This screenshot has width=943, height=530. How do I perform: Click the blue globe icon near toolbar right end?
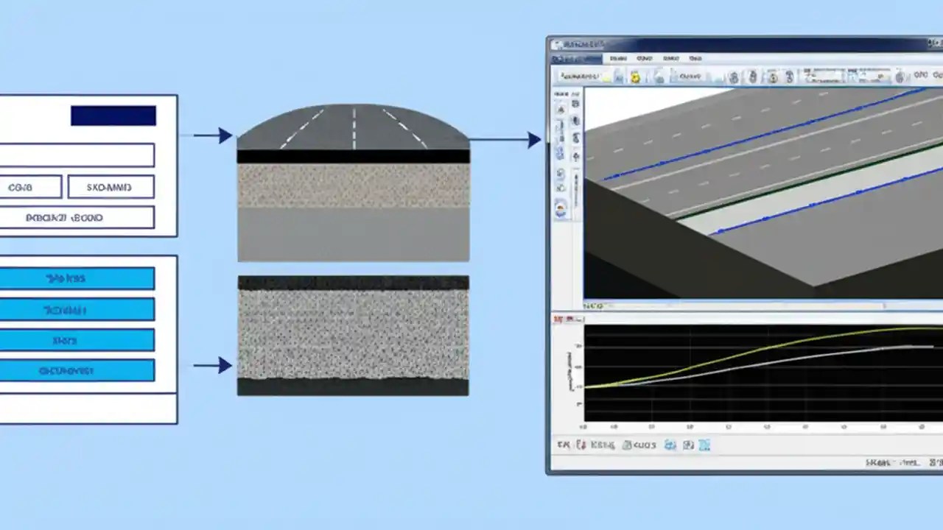900,76
